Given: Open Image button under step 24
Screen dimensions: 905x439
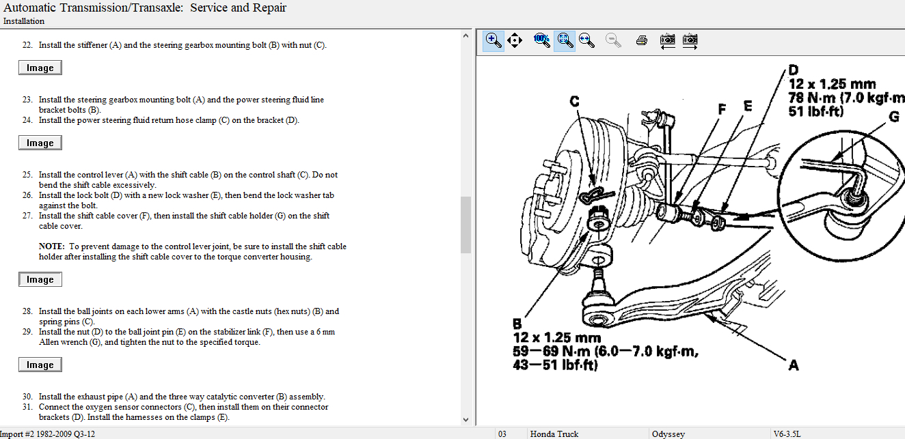Looking at the screenshot, I should coord(40,143).
